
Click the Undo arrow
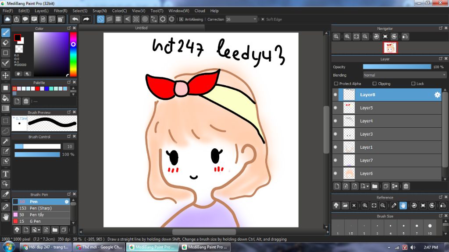pyautogui.click(x=75, y=19)
